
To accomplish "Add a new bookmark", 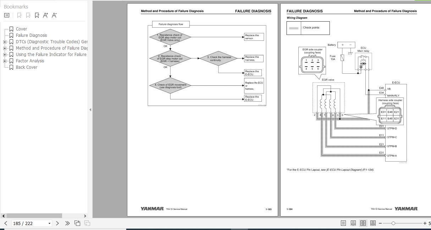I will coord(28,15).
